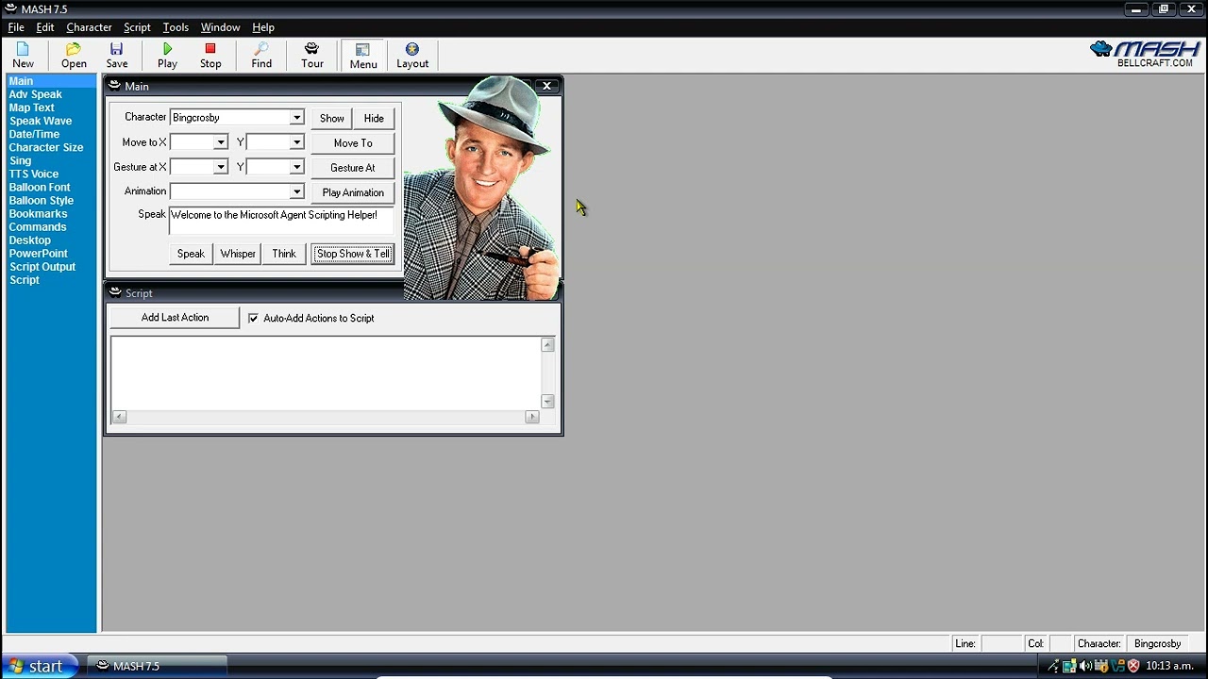Open the Edit menu

pos(45,27)
